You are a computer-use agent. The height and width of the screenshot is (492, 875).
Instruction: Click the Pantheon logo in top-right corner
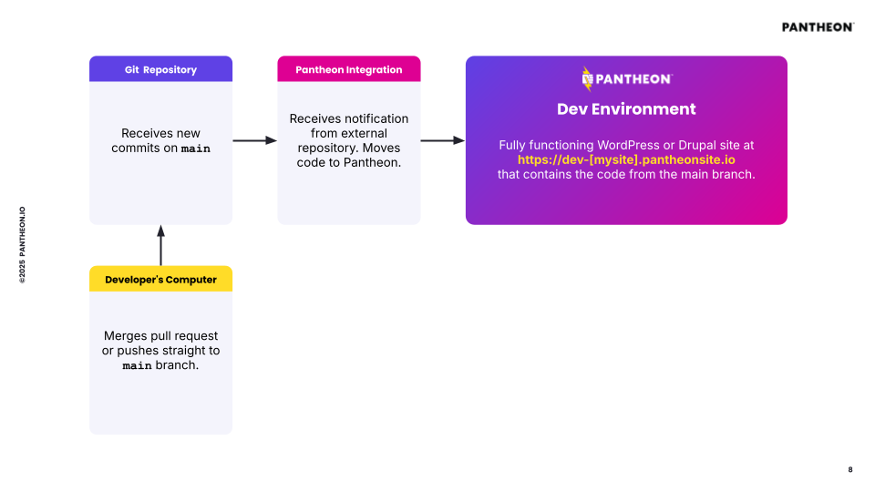(818, 27)
